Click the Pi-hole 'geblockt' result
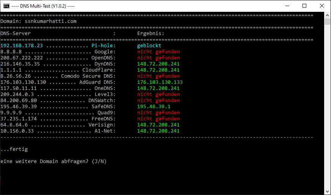This screenshot has width=331, height=195. pyautogui.click(x=149, y=46)
